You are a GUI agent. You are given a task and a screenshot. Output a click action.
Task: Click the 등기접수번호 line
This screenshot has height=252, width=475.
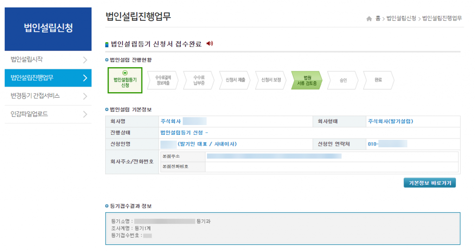click(131, 235)
